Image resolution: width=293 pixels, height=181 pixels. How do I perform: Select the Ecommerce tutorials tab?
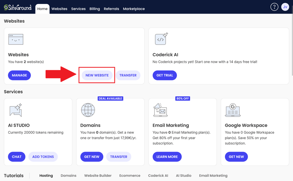[130, 175]
